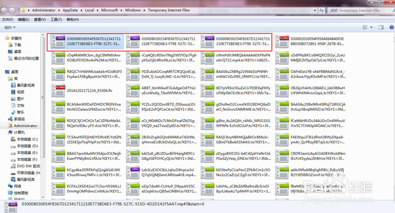The height and width of the screenshot is (213, 395).
Task: Click the Forward navigation arrow
Action: (12, 10)
